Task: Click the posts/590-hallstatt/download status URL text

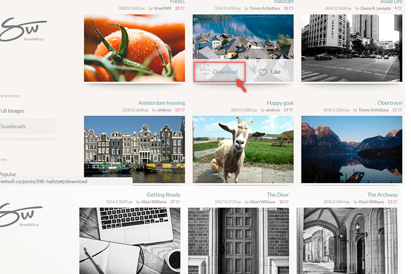Action: [44, 181]
